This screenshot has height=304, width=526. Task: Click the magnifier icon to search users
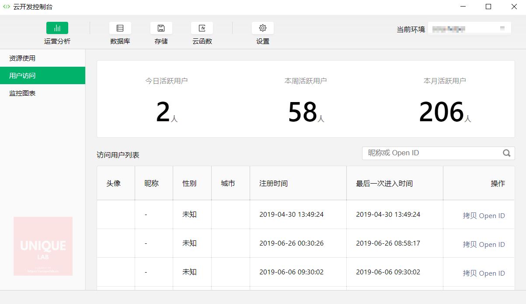(506, 153)
